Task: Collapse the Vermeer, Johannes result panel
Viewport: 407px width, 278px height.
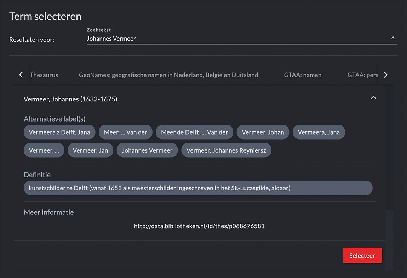Action: [x=373, y=97]
